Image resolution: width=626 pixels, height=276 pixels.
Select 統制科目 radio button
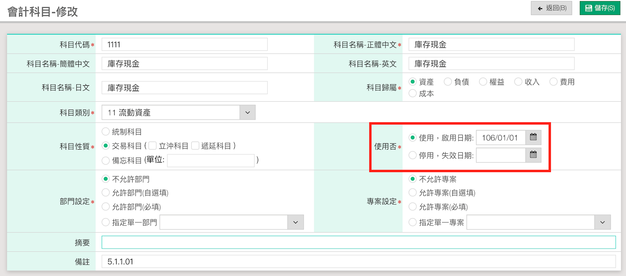tap(105, 132)
